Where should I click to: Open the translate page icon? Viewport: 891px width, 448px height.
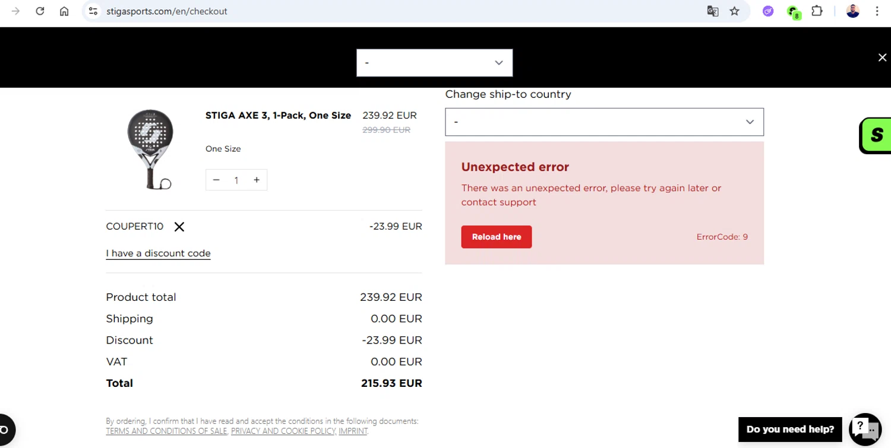(x=713, y=11)
